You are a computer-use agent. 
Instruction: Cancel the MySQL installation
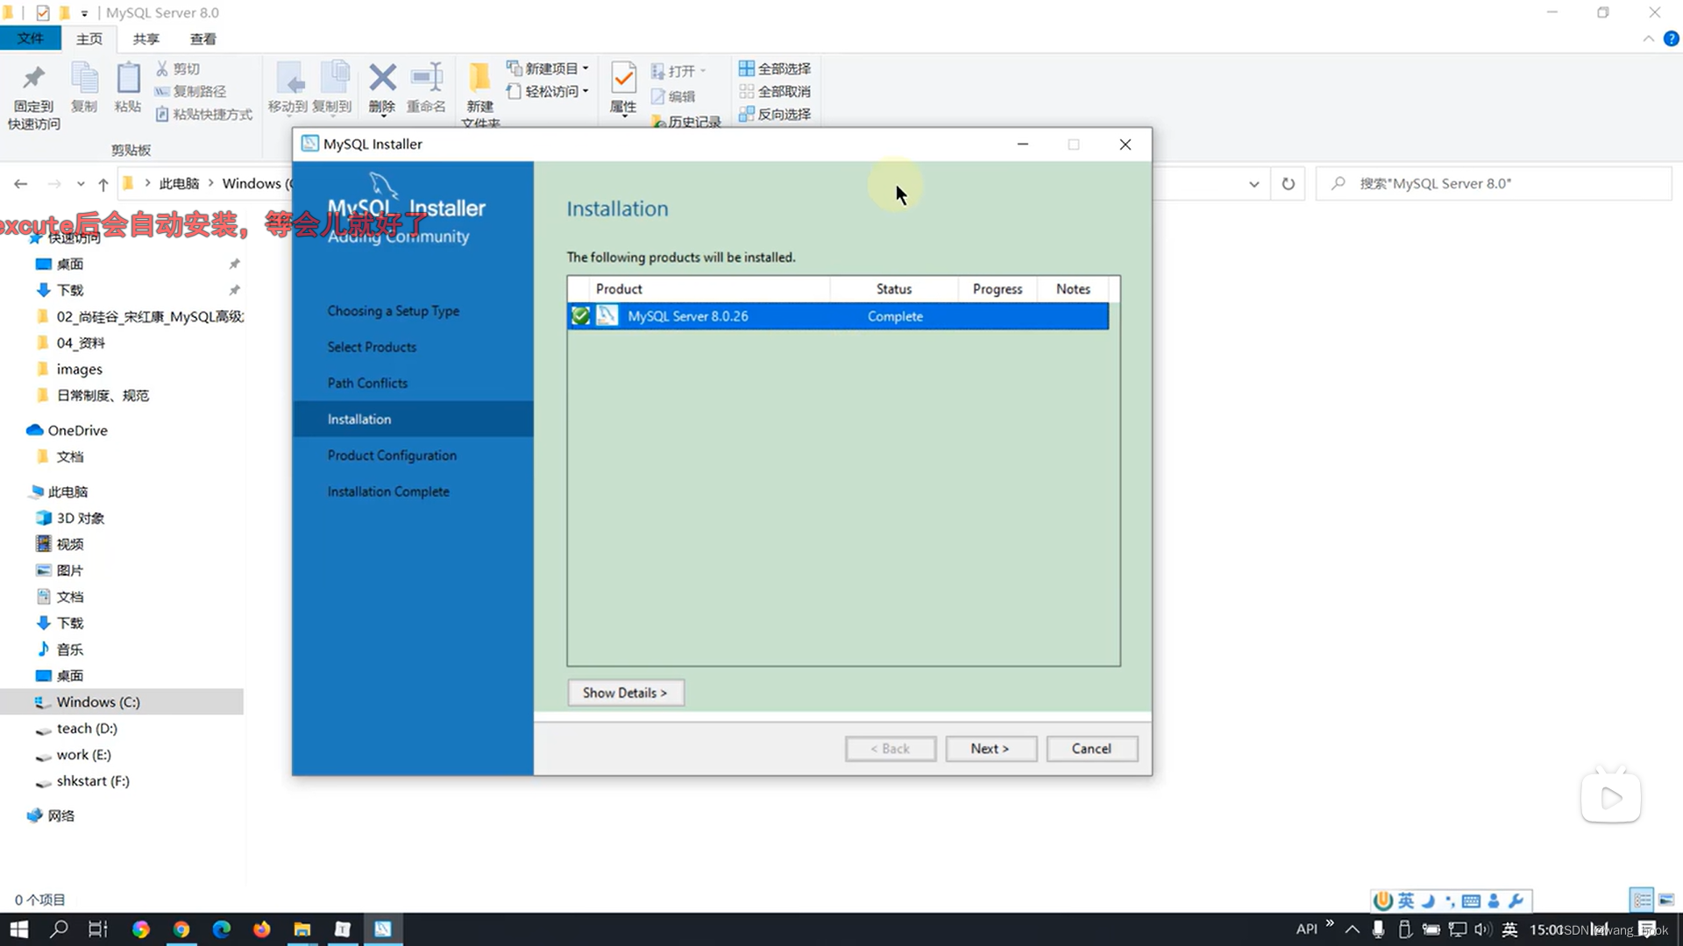(x=1091, y=749)
